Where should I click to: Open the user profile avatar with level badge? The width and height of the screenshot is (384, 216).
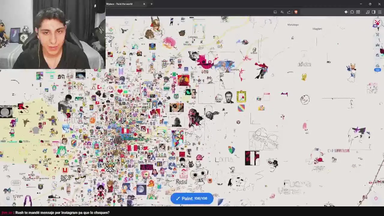[x=377, y=23]
